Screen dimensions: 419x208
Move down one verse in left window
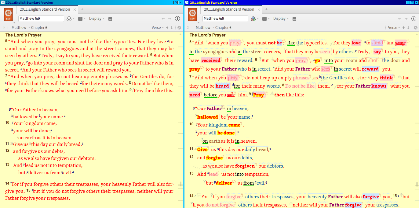coord(172,28)
